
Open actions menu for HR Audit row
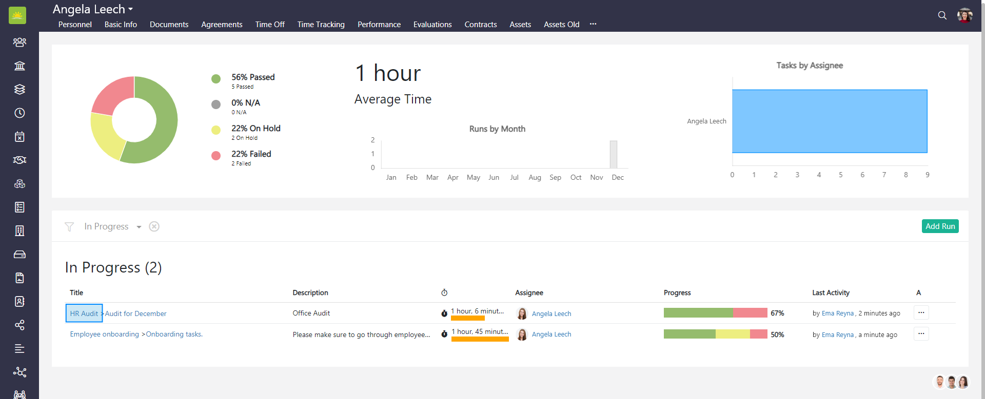click(x=921, y=312)
